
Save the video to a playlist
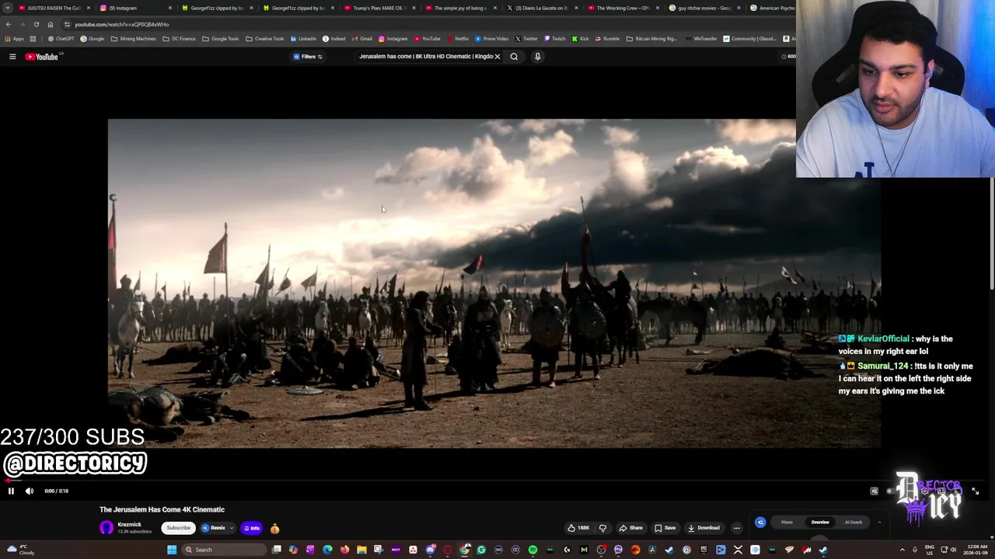665,528
